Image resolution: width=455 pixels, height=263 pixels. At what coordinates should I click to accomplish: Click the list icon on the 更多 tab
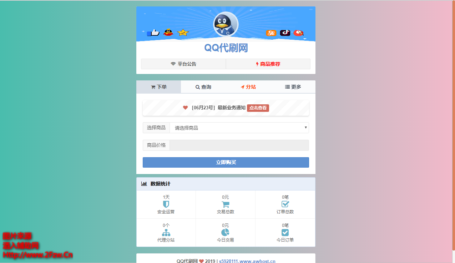coord(287,87)
